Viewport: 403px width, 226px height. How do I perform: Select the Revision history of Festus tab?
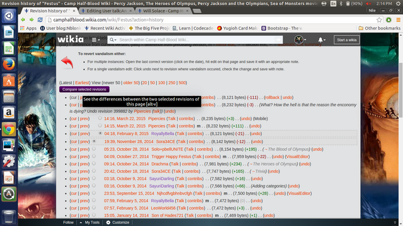[50, 11]
